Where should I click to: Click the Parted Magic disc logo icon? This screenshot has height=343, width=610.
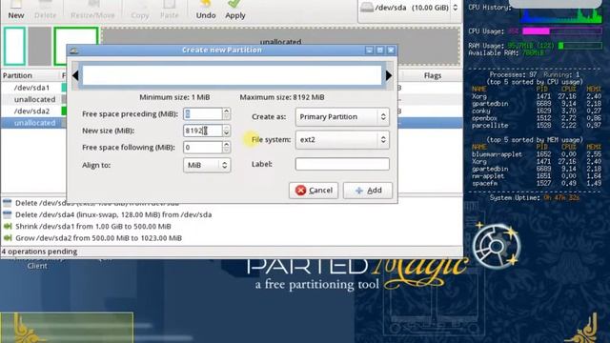[497, 246]
